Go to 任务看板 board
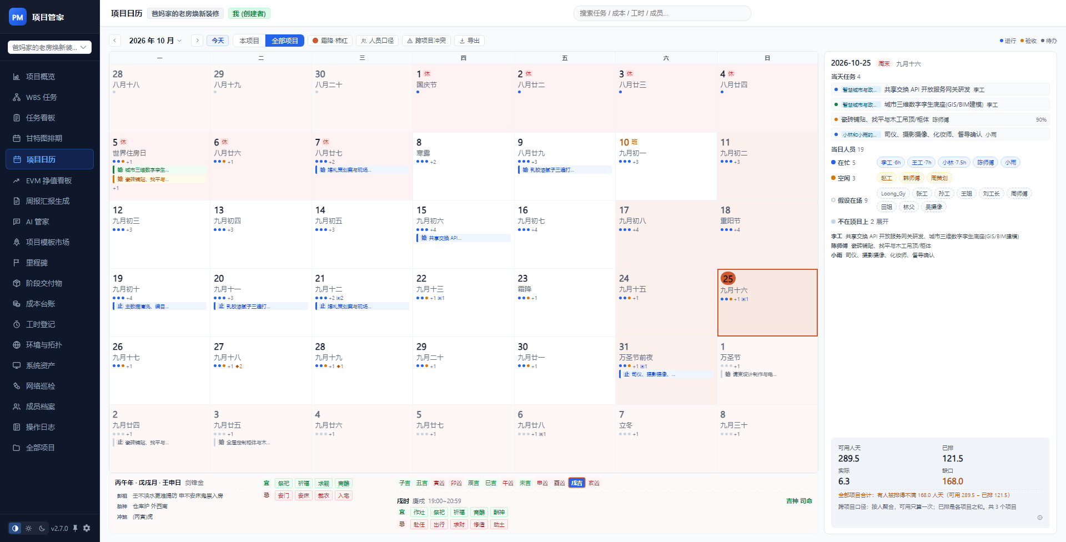 (x=49, y=118)
